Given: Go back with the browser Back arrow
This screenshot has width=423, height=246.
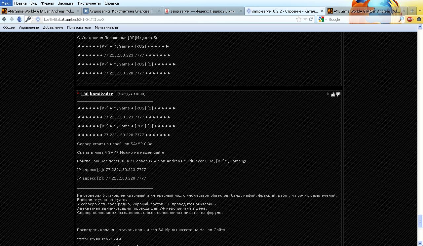Looking at the screenshot, I should (x=4, y=20).
